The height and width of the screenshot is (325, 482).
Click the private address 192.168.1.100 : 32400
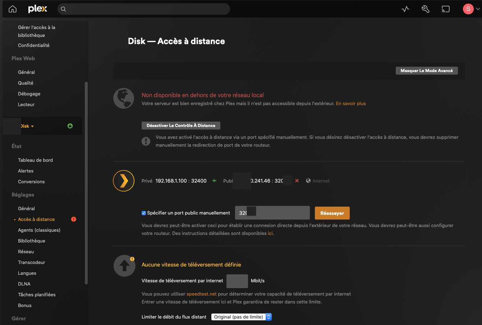tap(181, 181)
